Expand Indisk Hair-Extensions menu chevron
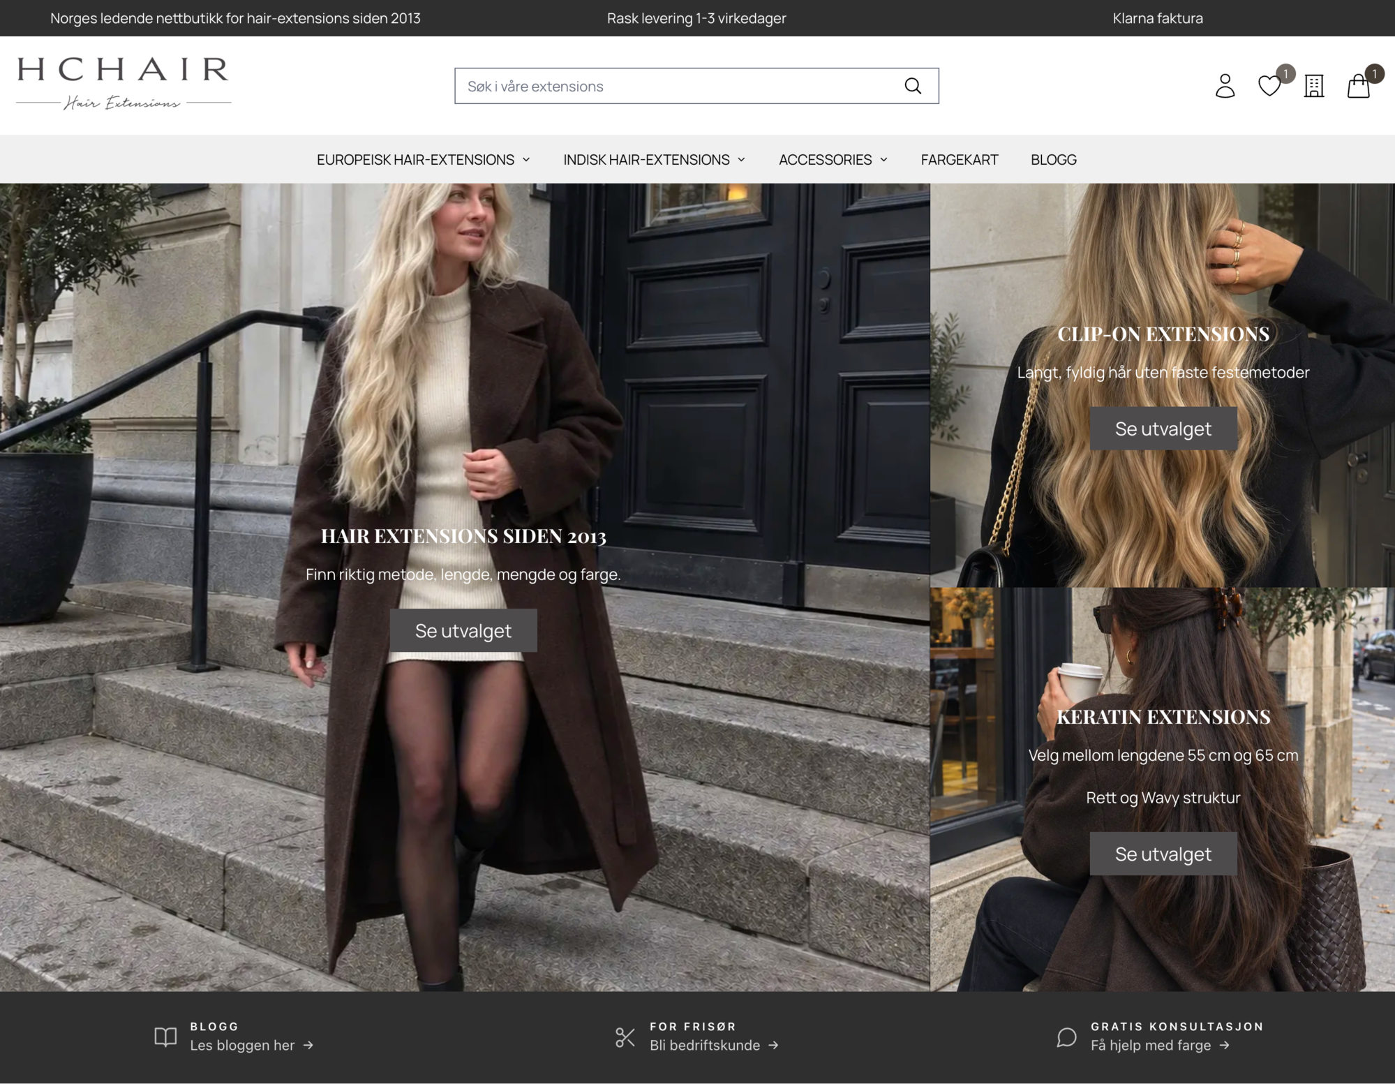This screenshot has width=1395, height=1084. pyautogui.click(x=741, y=160)
